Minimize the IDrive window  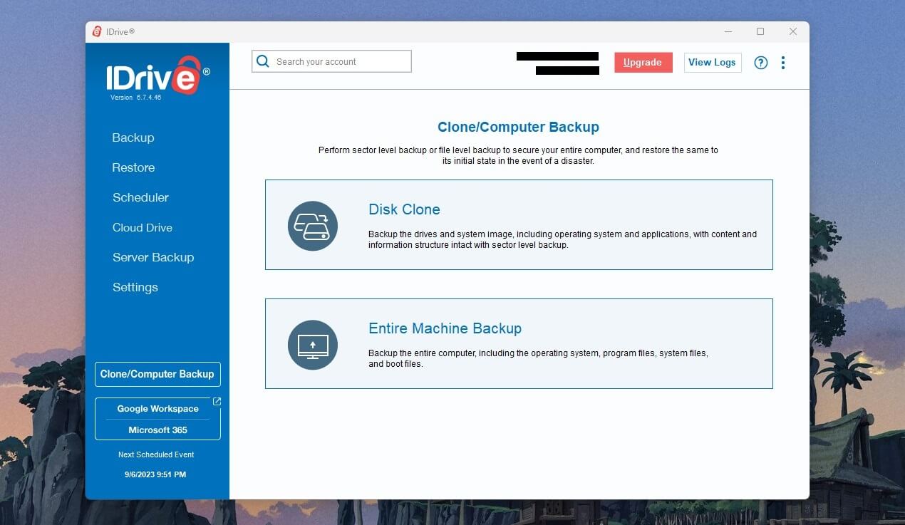point(728,31)
